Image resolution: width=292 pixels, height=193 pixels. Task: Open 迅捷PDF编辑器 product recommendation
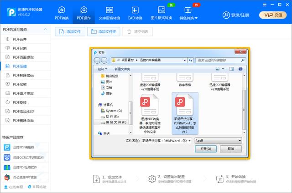pyautogui.click(x=26, y=147)
